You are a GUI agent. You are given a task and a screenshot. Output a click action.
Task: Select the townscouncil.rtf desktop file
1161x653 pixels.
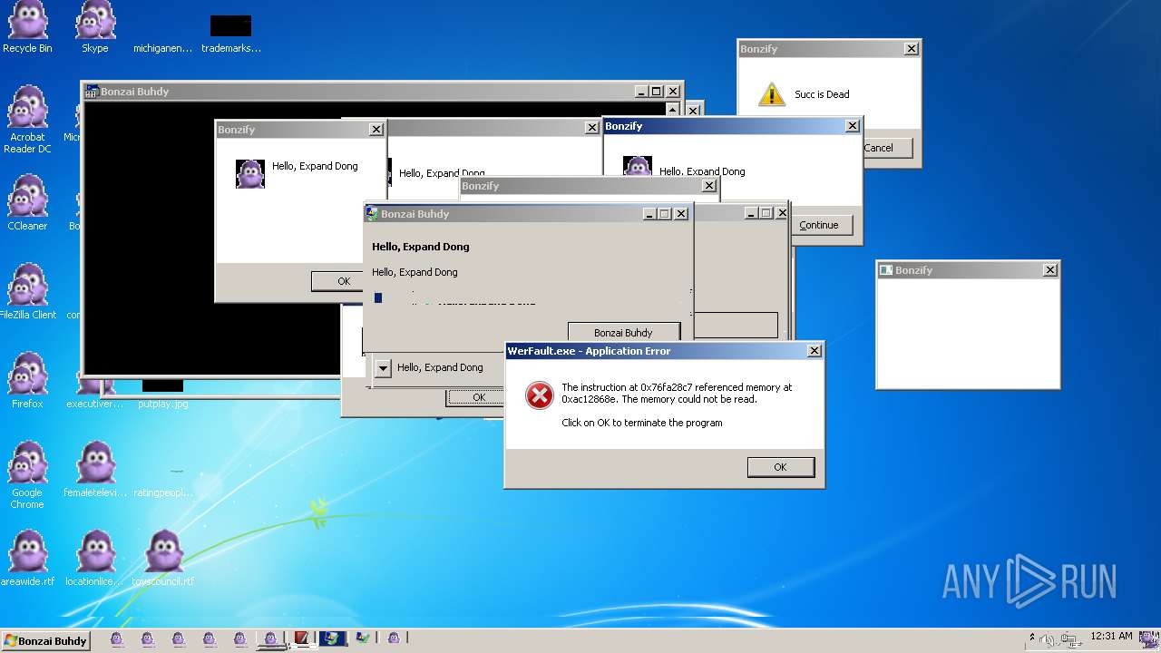click(163, 559)
